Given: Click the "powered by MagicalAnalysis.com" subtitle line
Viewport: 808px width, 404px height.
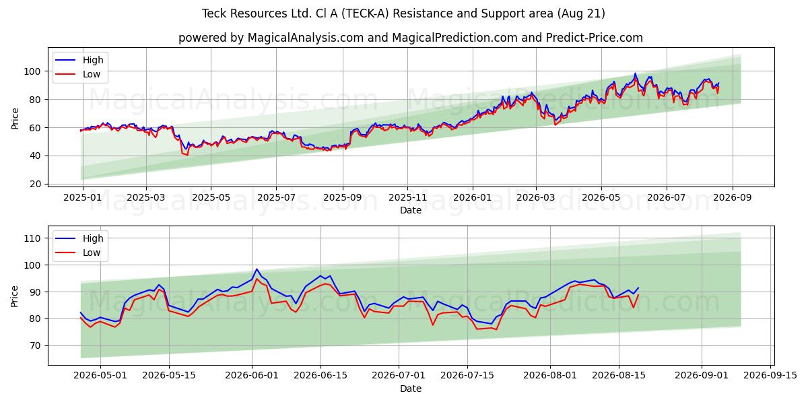Looking at the screenshot, I should 411,38.
